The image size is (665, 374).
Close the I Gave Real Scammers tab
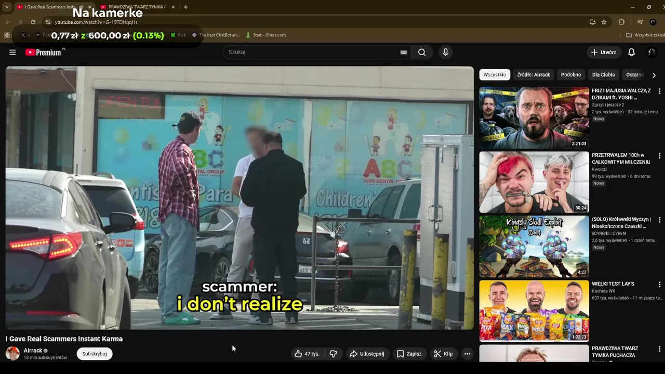[x=89, y=7]
